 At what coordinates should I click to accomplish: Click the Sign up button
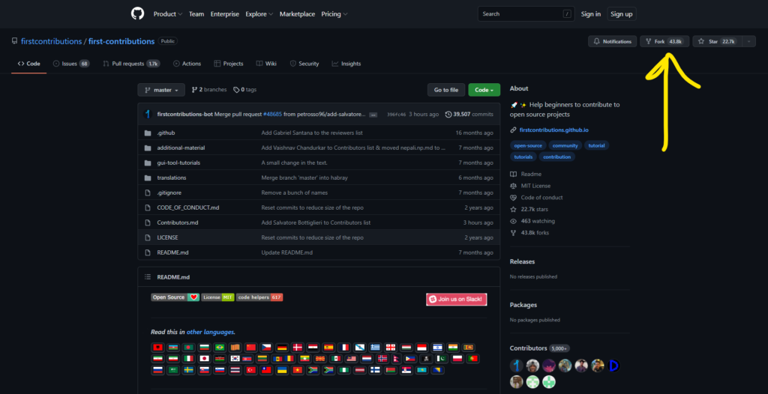(x=622, y=14)
